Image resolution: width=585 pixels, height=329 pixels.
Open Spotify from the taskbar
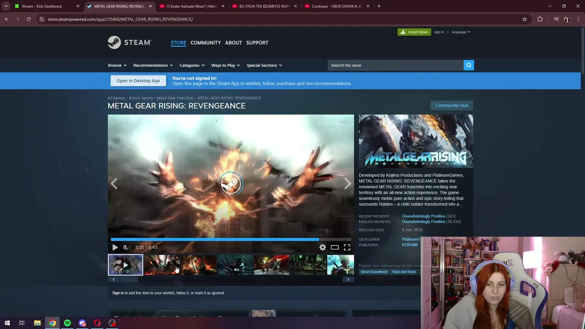click(67, 323)
